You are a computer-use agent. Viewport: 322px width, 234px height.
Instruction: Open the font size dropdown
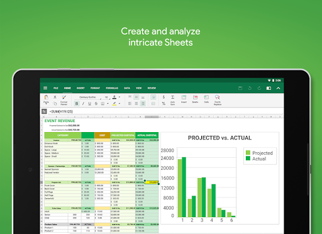[107, 97]
